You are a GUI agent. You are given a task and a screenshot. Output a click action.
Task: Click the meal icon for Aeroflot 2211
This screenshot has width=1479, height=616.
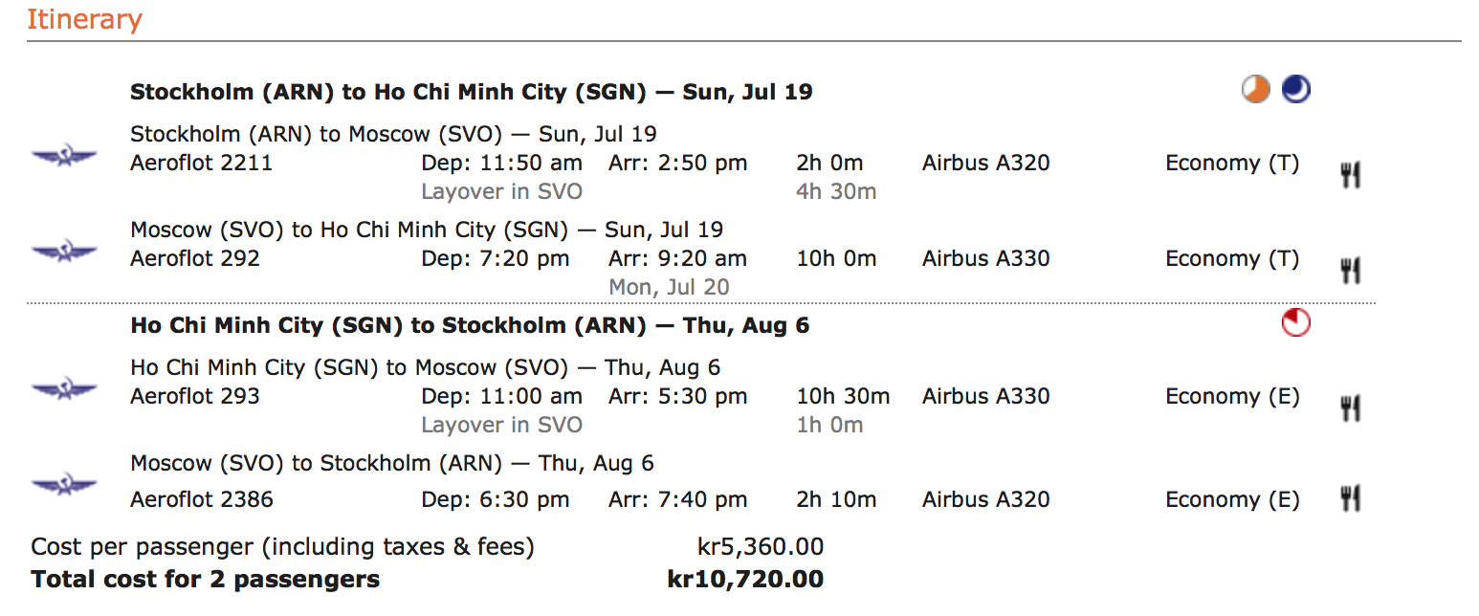click(1350, 175)
